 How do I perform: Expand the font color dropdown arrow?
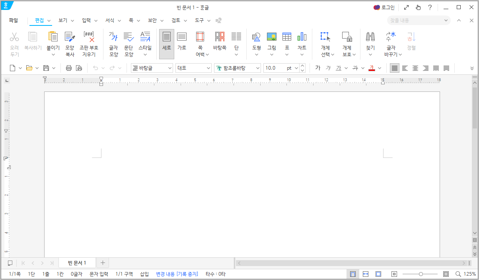pos(380,68)
